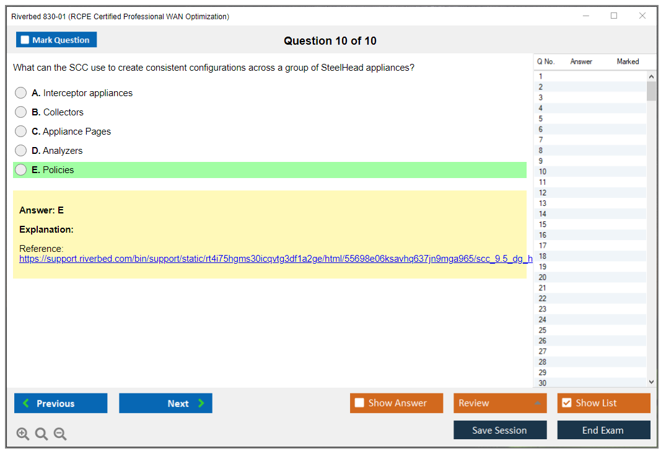Click the reset zoom magnifier icon
Image resolution: width=666 pixels, height=456 pixels.
click(42, 434)
